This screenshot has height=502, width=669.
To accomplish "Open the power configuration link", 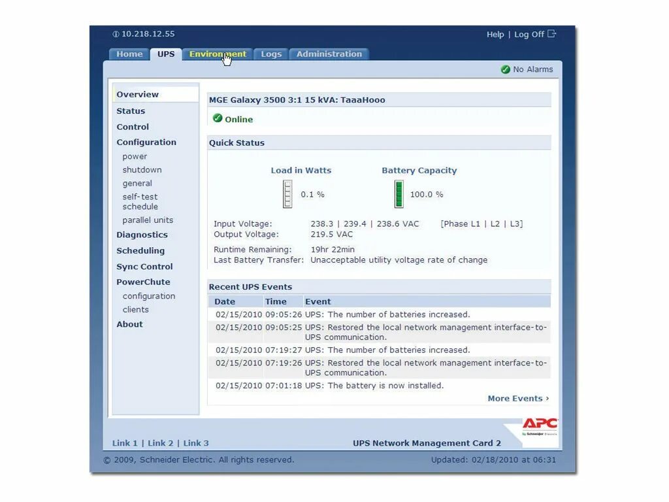I will point(135,157).
